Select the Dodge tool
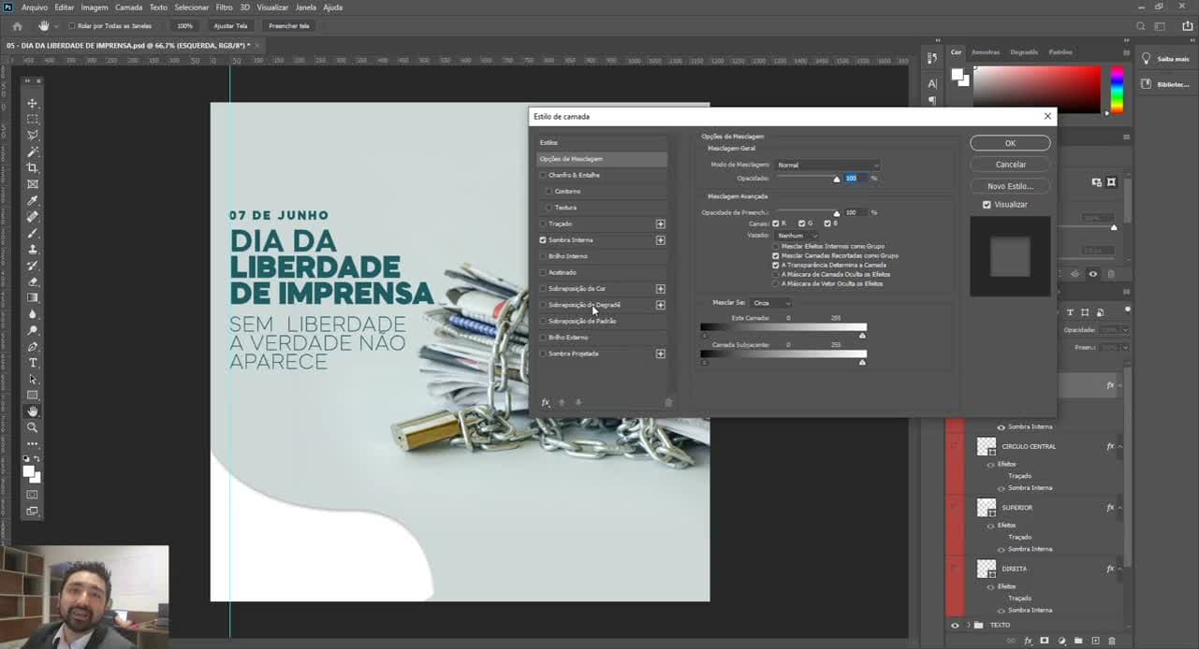Viewport: 1199px width, 649px height. tap(33, 330)
